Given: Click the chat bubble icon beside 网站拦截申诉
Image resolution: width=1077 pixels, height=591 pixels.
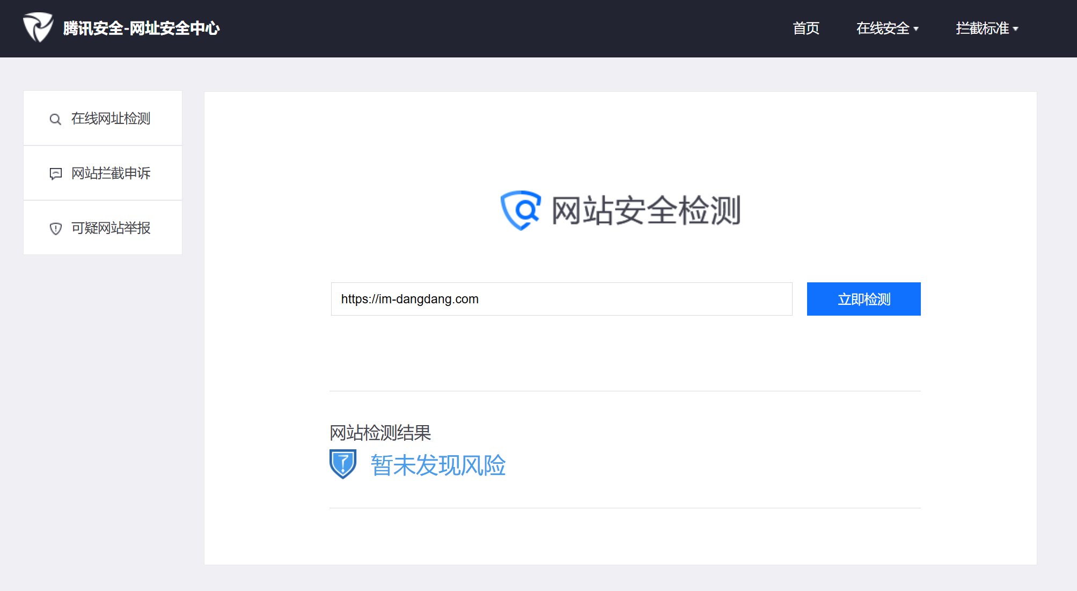Looking at the screenshot, I should 56,174.
